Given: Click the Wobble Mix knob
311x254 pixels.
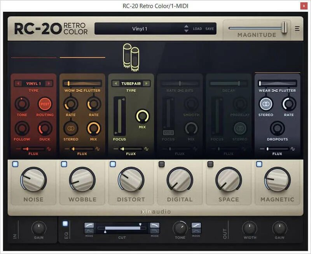Looking at the screenshot, I should (93, 129).
